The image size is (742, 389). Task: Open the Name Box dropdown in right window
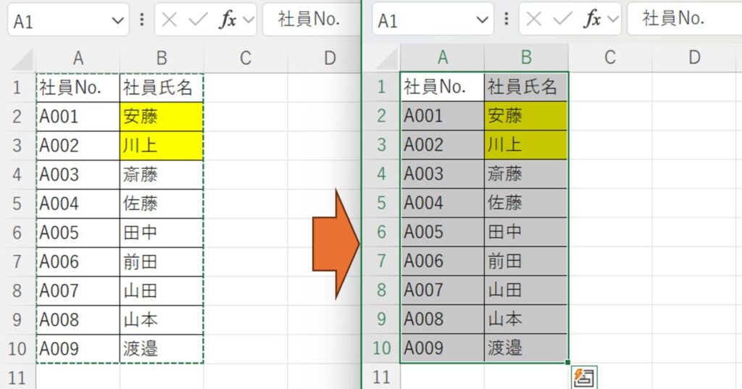click(x=482, y=20)
